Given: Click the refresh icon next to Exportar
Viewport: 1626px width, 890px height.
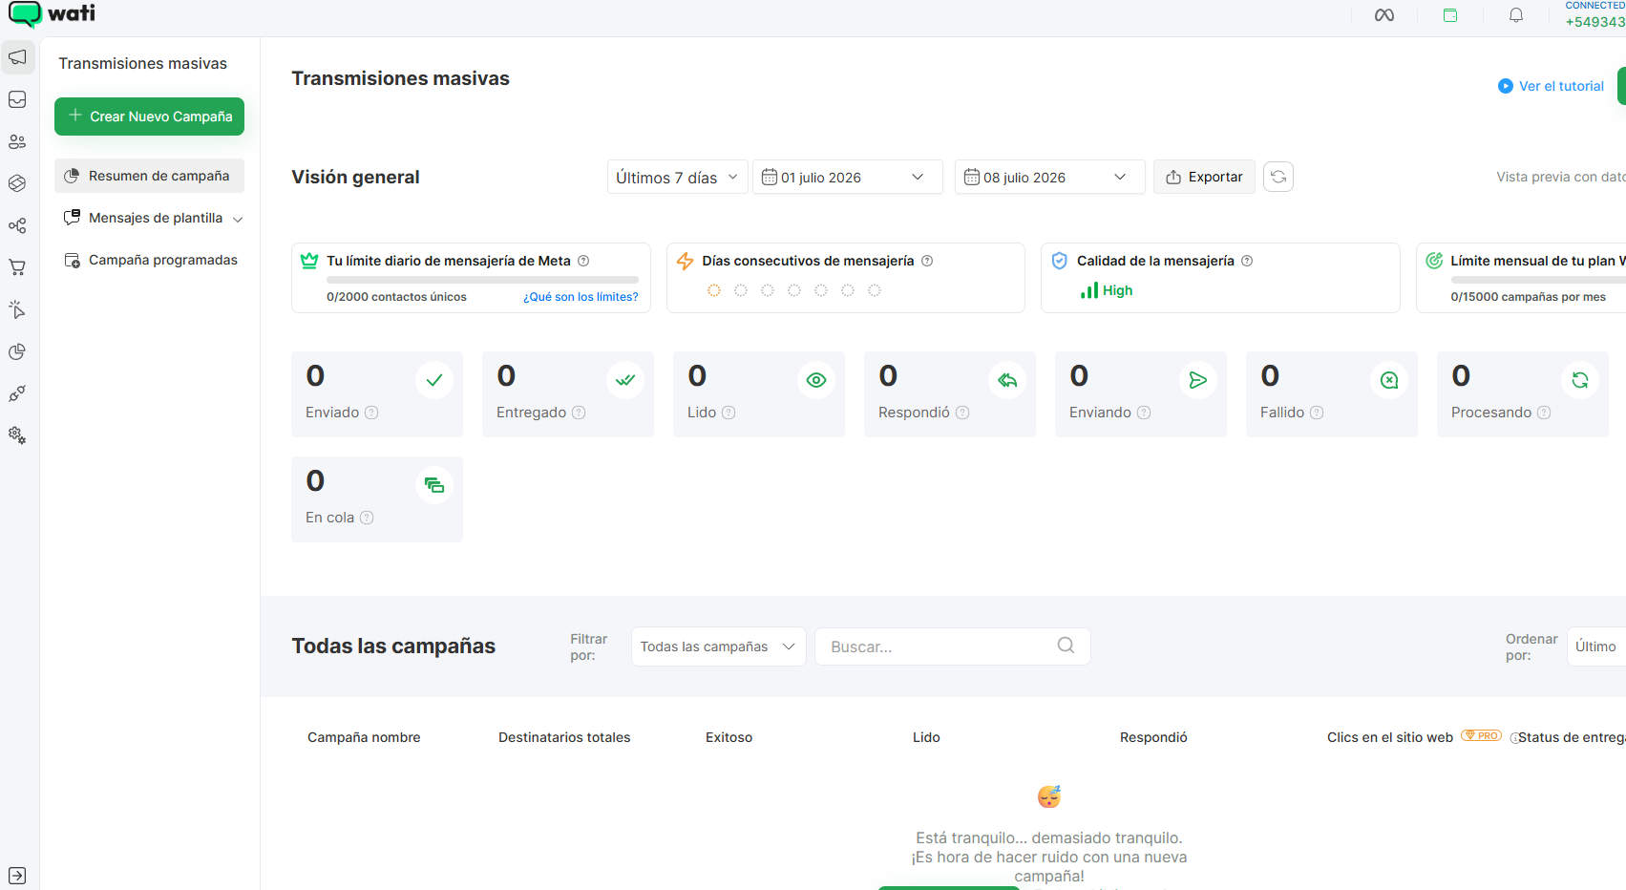Looking at the screenshot, I should coord(1278,177).
